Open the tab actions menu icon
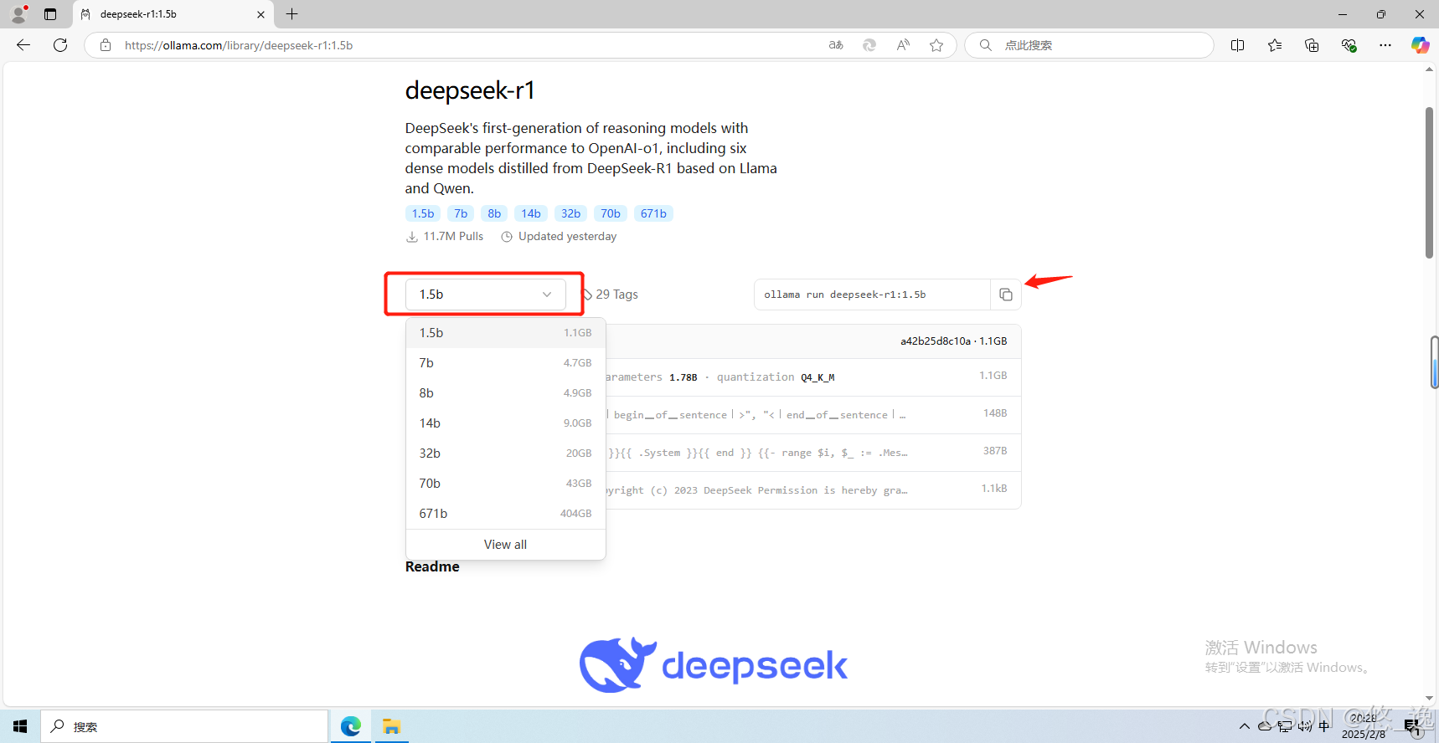This screenshot has height=743, width=1439. (x=50, y=14)
